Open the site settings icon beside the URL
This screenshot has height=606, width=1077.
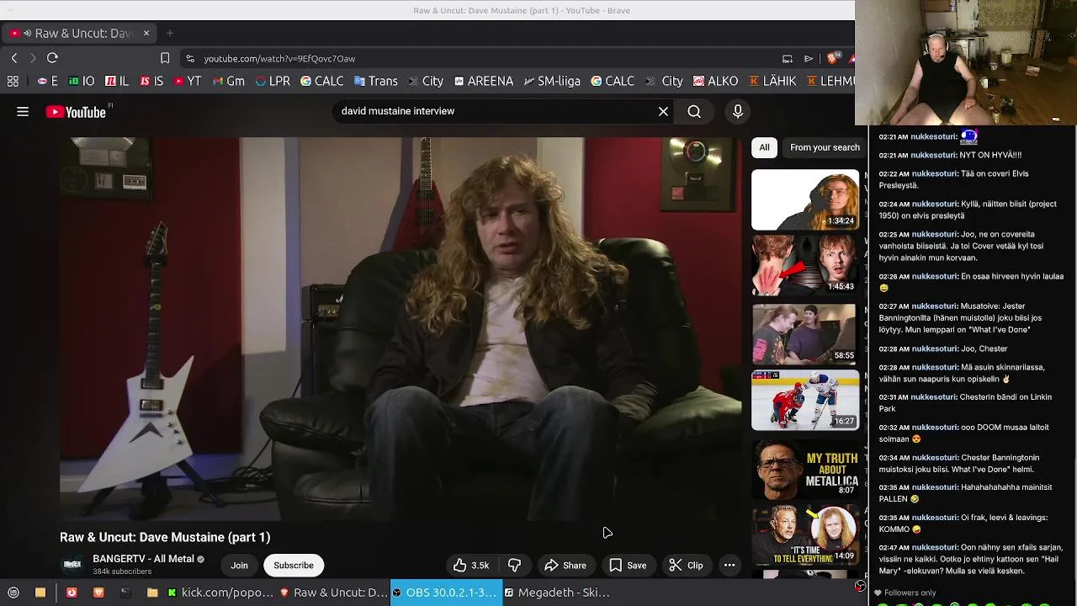click(190, 59)
